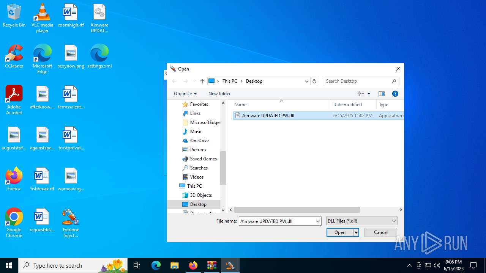Show hidden system tray icons

pos(409,265)
